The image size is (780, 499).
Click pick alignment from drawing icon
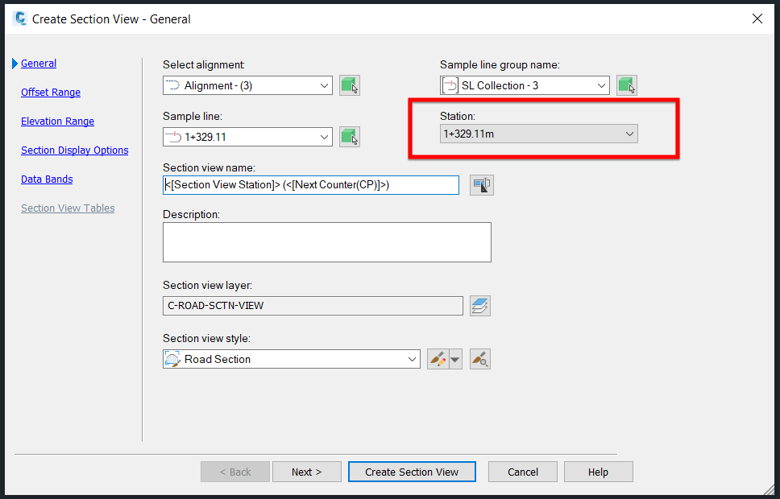349,85
